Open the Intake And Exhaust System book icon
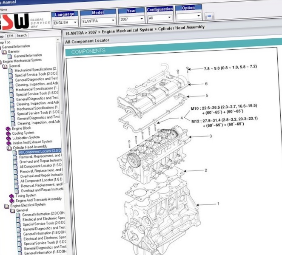Viewport: 282px width, 255px height. pyautogui.click(x=9, y=143)
